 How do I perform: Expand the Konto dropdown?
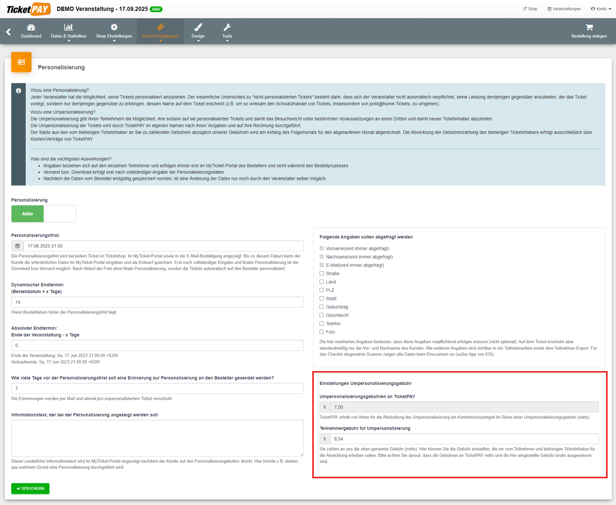tap(601, 9)
